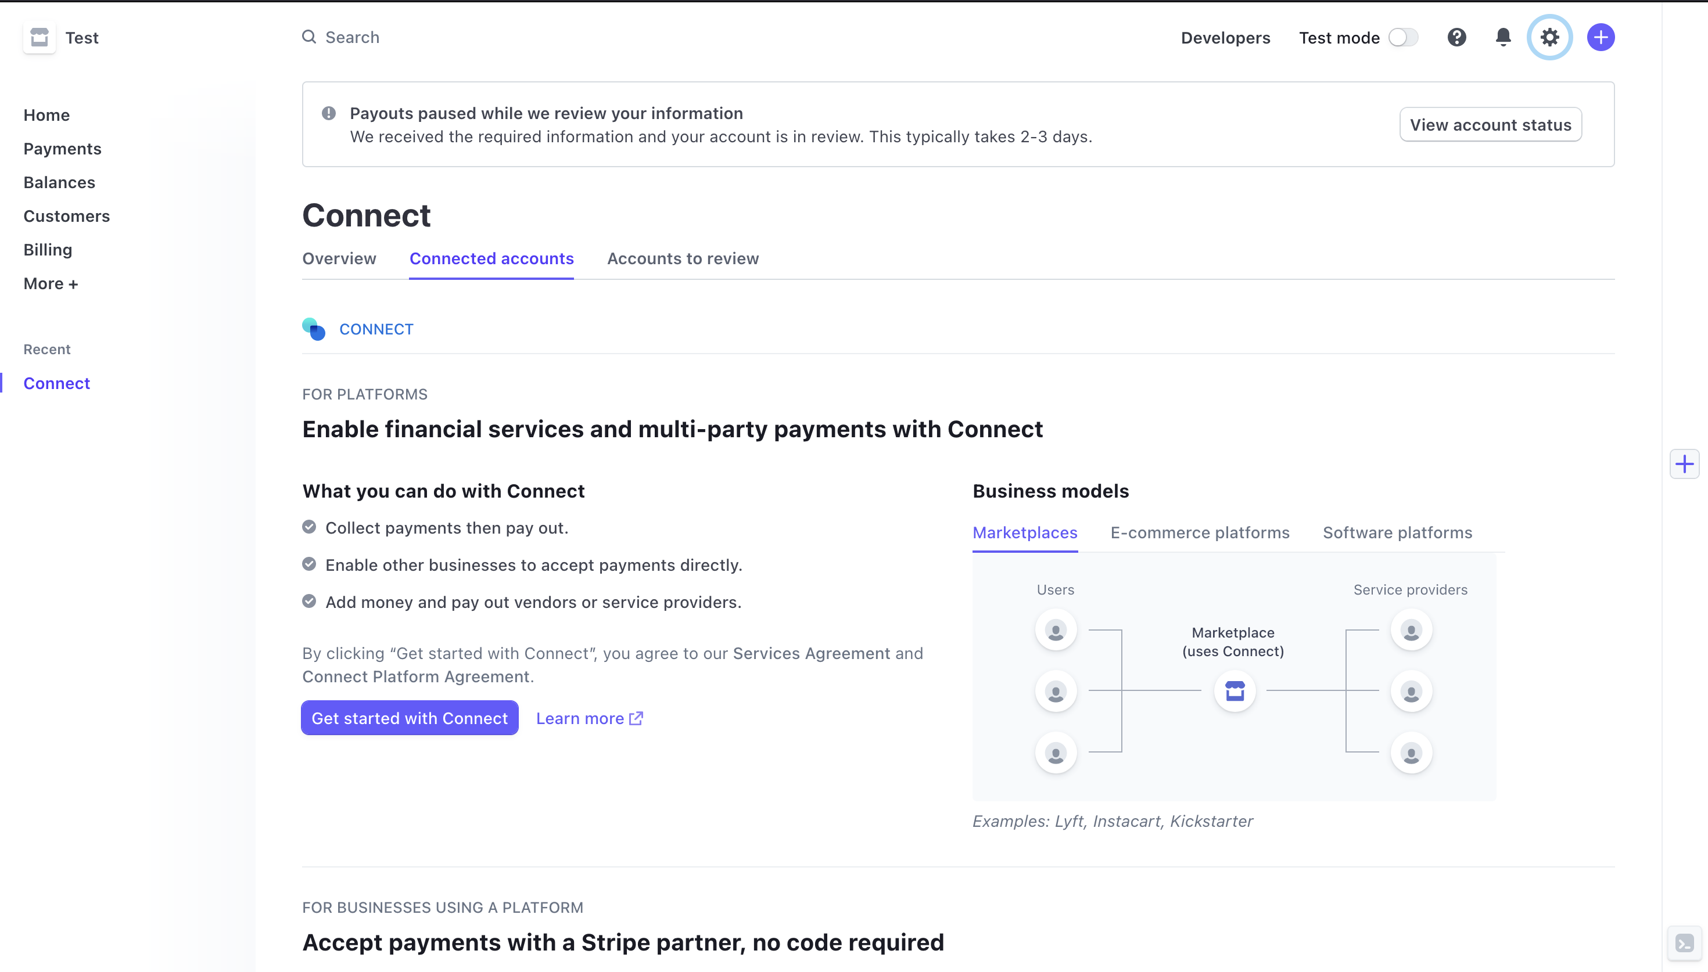1708x972 pixels.
Task: Click View account status
Action: point(1490,124)
